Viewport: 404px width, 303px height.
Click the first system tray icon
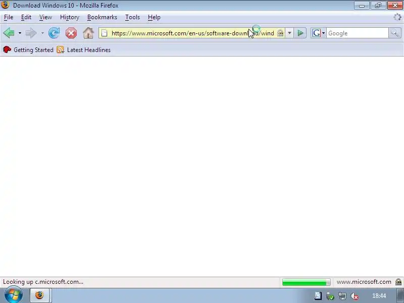(x=318, y=296)
